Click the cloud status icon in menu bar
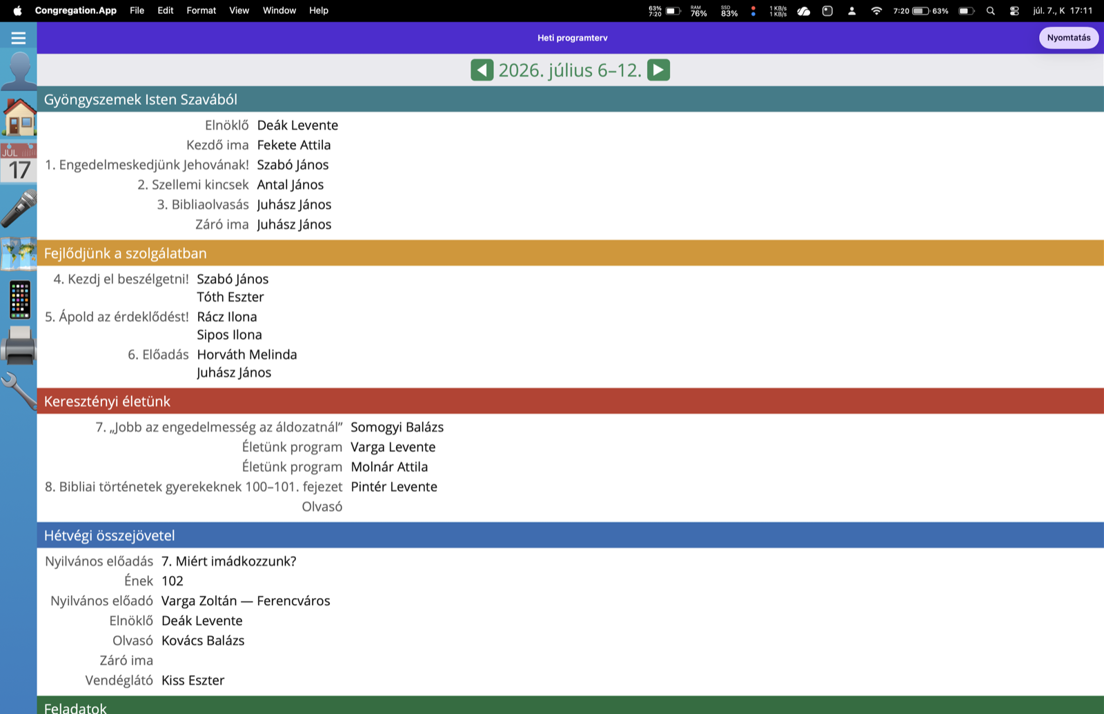Screen dimensions: 1104x714 click(804, 10)
